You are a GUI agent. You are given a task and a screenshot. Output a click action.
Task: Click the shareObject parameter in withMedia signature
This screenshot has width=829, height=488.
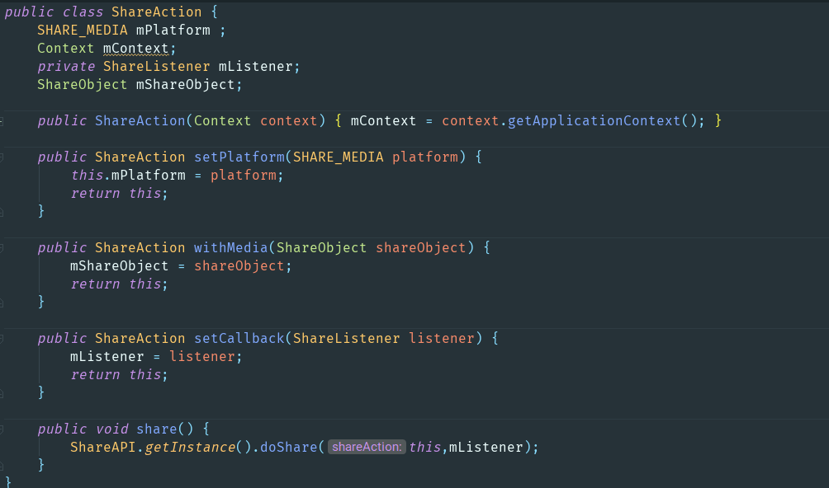(421, 248)
